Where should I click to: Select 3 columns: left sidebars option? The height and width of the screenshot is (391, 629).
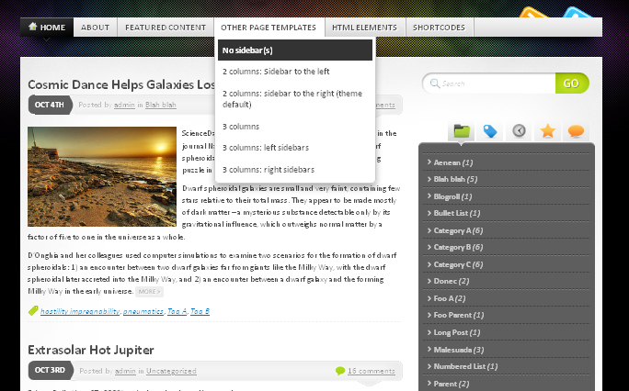click(266, 147)
